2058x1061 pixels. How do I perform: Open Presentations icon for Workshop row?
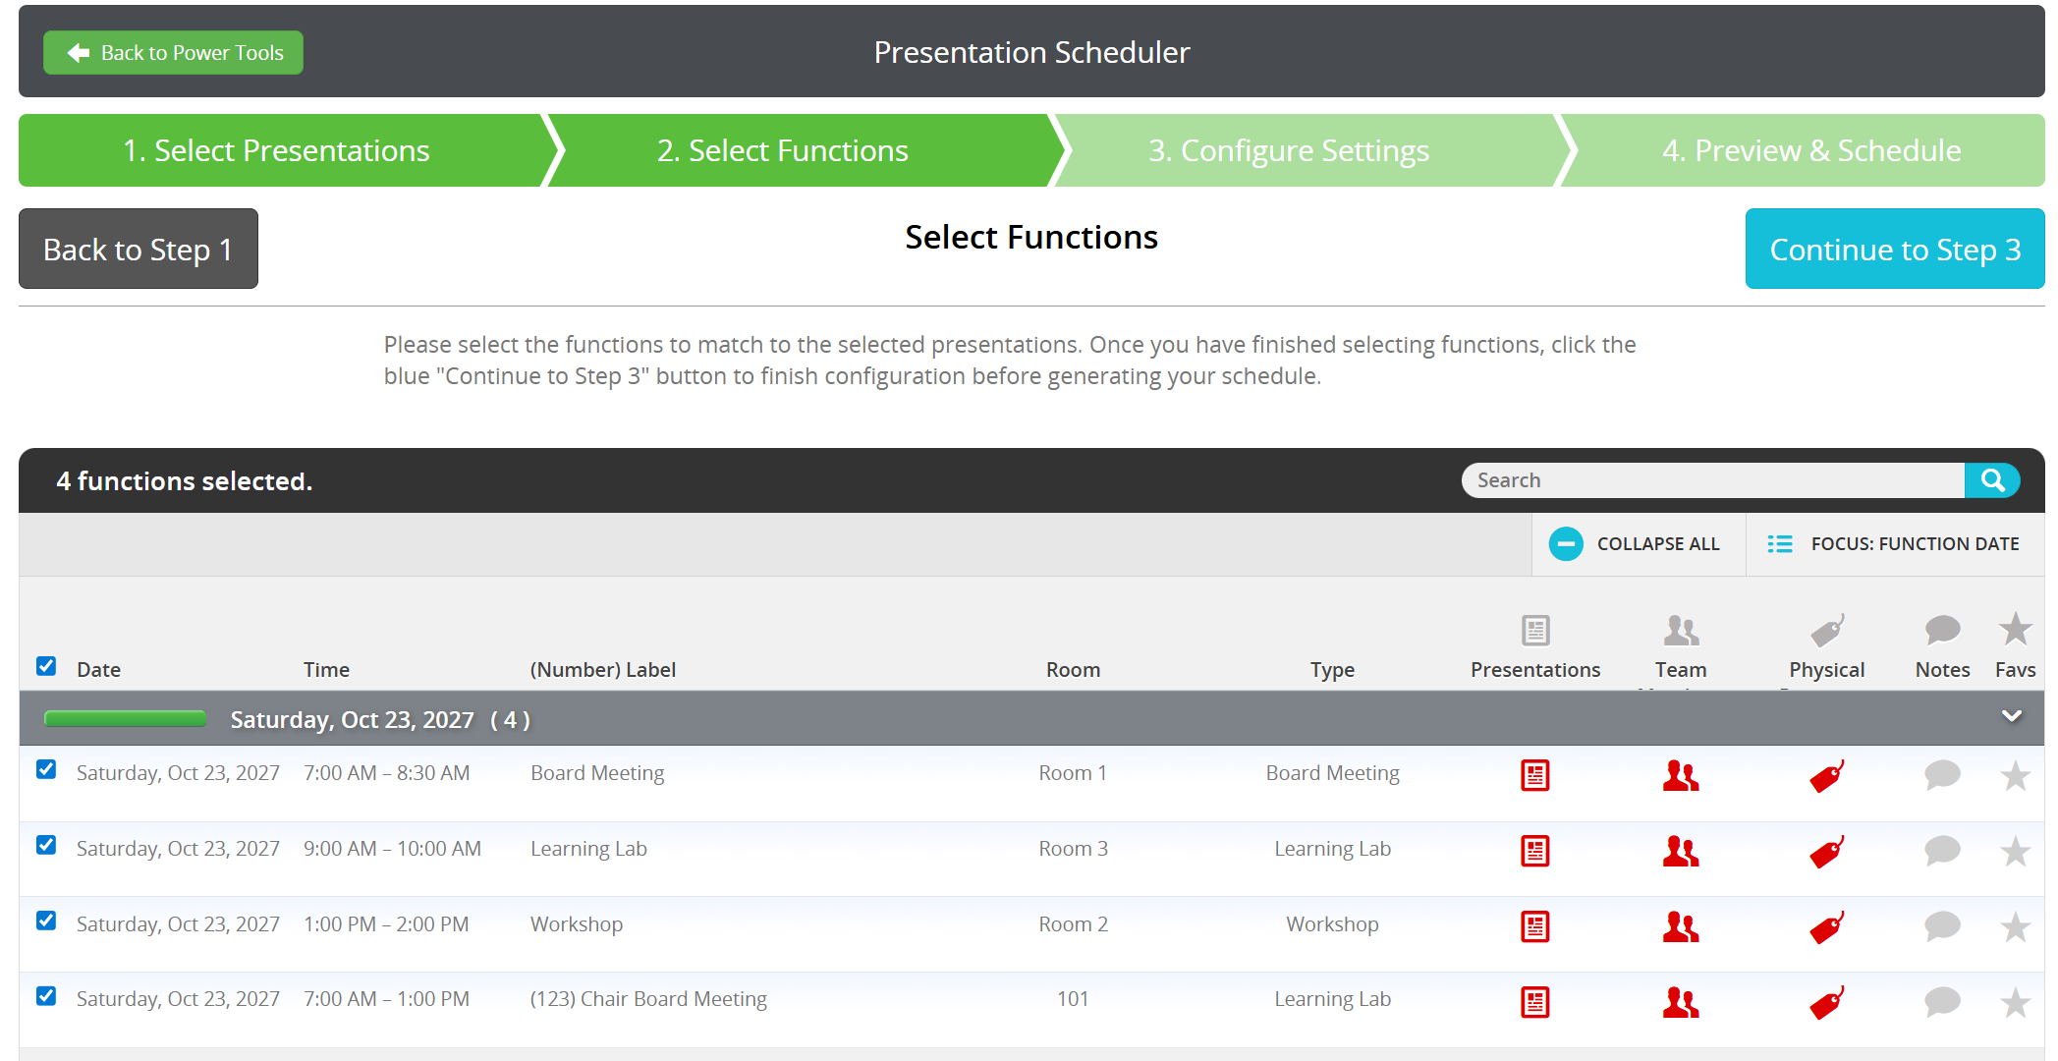pyautogui.click(x=1534, y=926)
